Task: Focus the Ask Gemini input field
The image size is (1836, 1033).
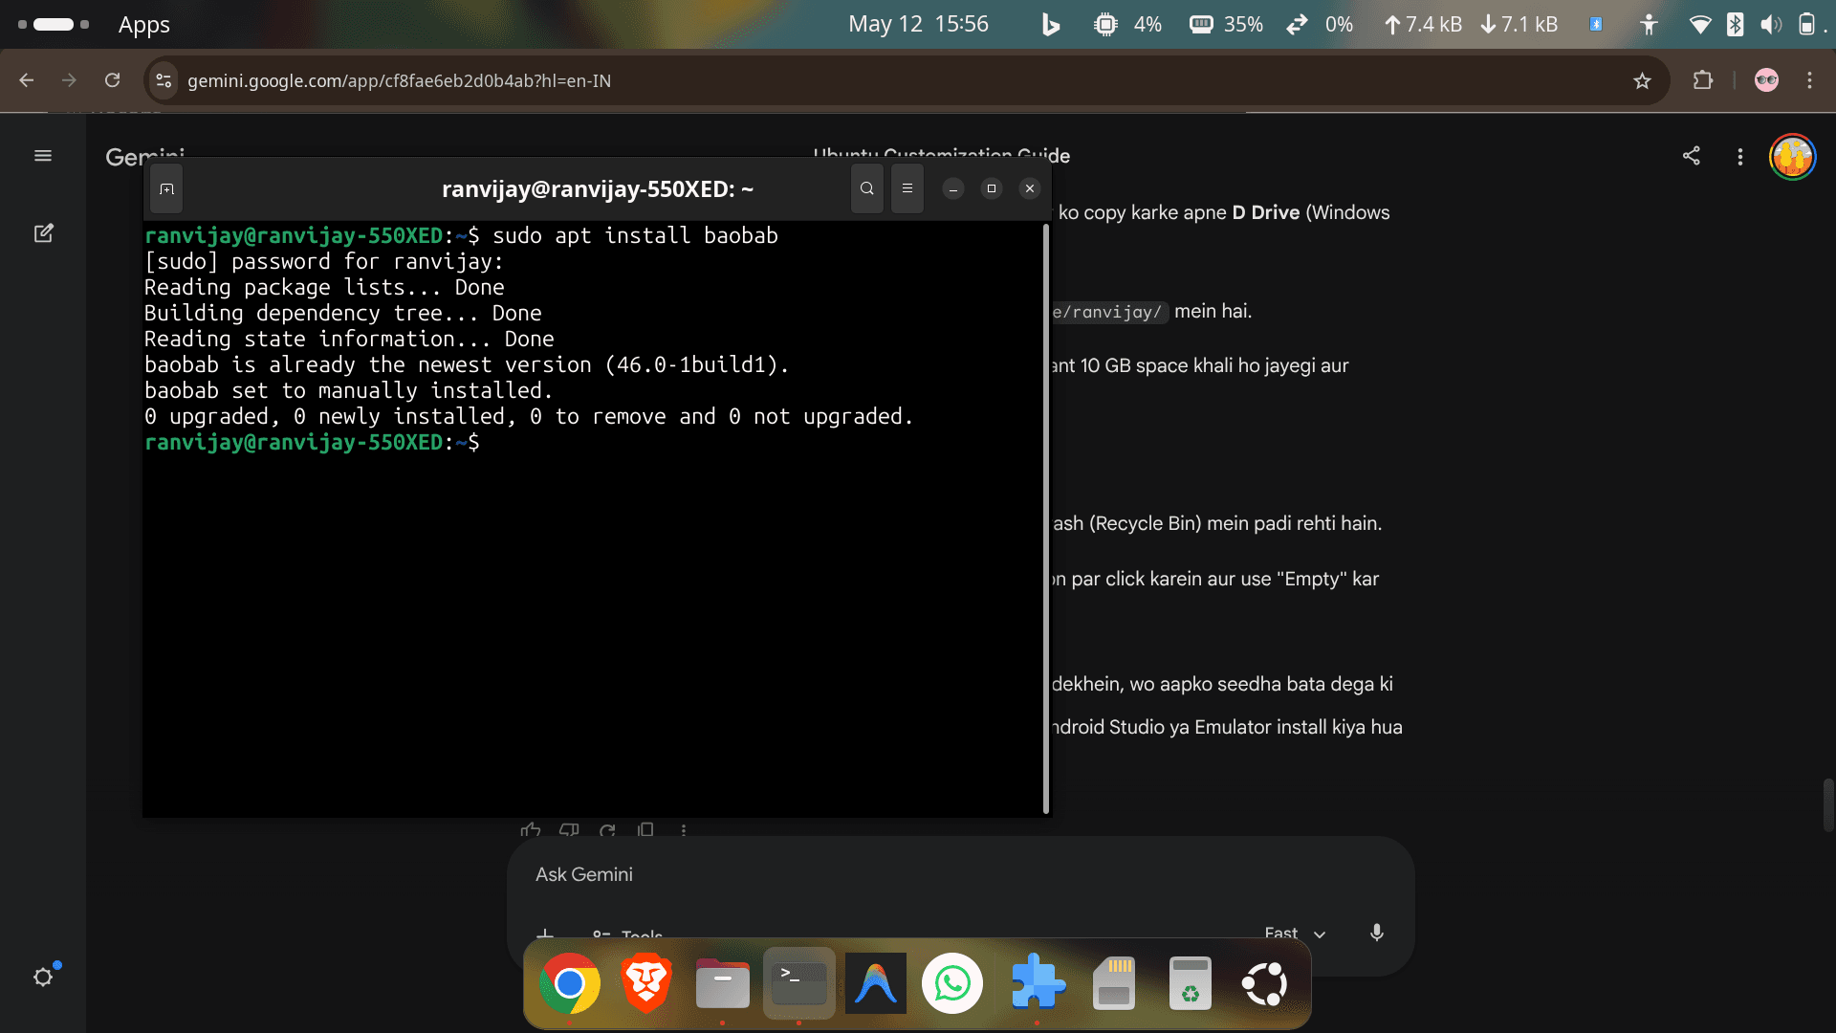Action: [x=960, y=874]
